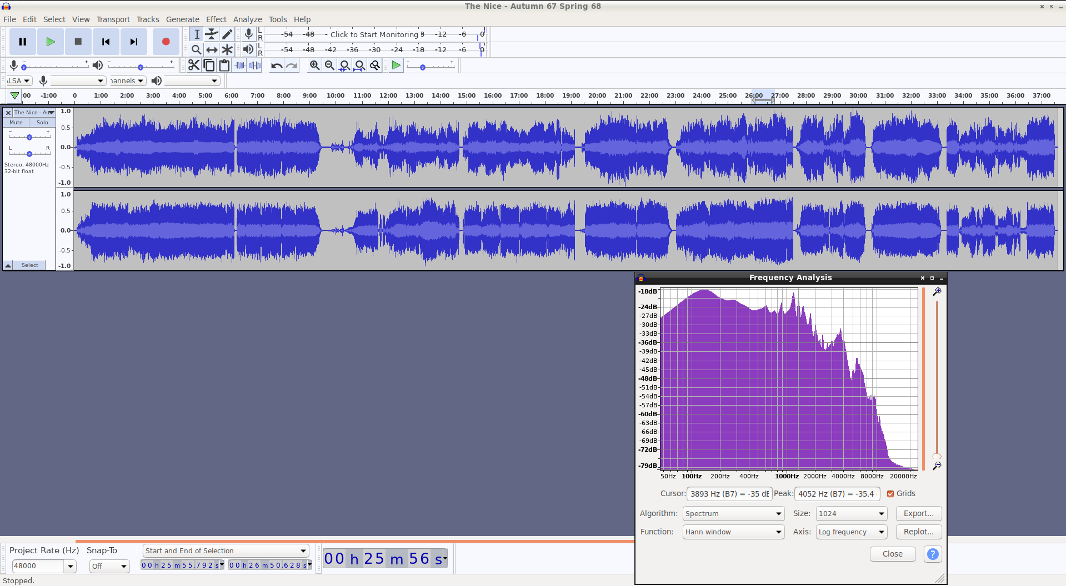Image resolution: width=1066 pixels, height=586 pixels.
Task: Click Silence audio selection icon
Action: 255,65
